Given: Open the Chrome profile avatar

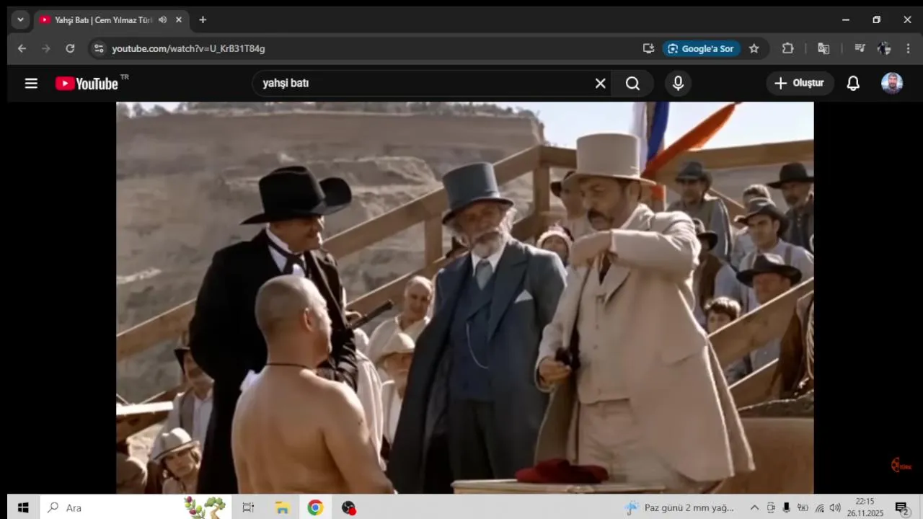Looking at the screenshot, I should pyautogui.click(x=884, y=48).
